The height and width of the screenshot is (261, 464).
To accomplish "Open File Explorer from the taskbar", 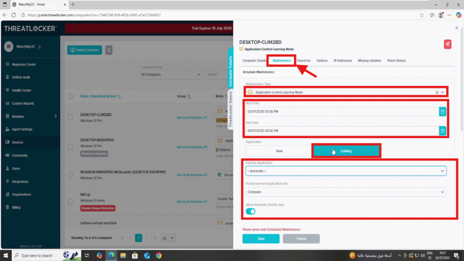I will coord(123,256).
